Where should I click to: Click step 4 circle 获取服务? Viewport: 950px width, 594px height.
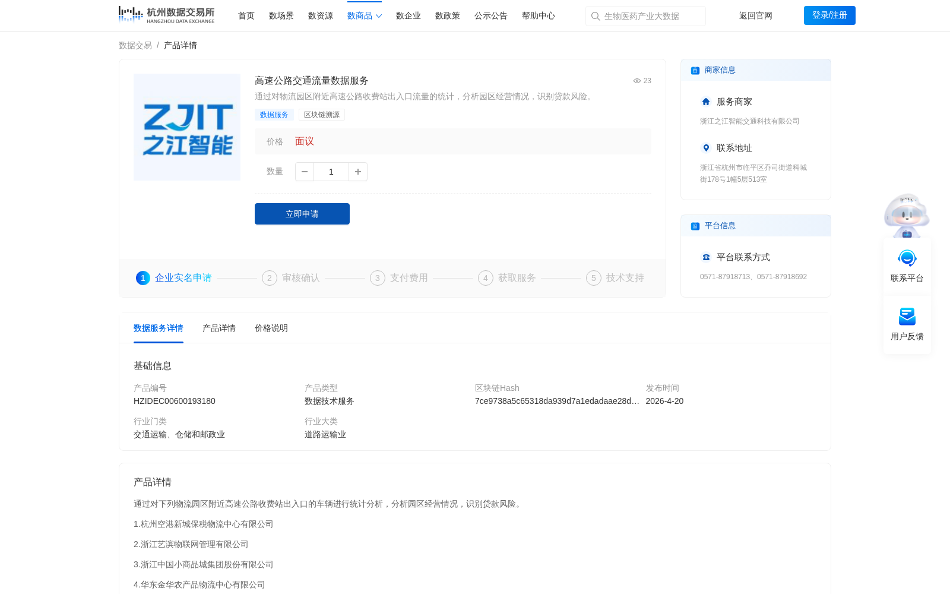coord(486,278)
